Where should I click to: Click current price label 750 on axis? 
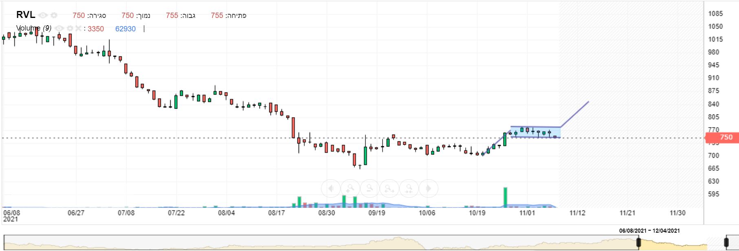pos(723,137)
